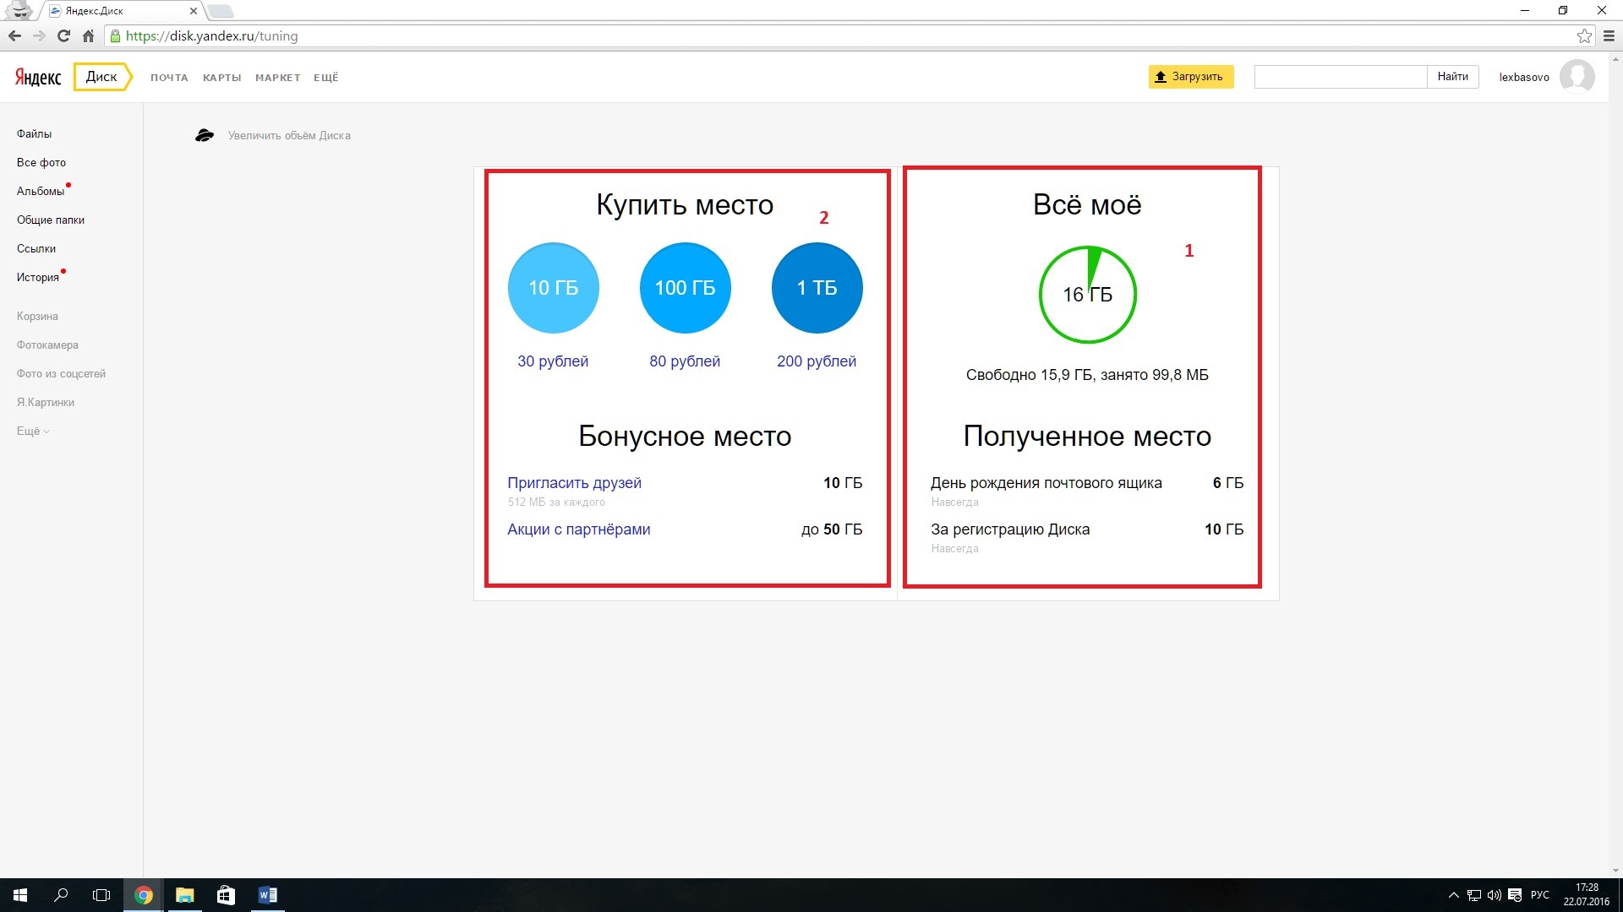1623x912 pixels.
Task: Click the 16 ГБ storage usage ring
Action: coord(1087,295)
